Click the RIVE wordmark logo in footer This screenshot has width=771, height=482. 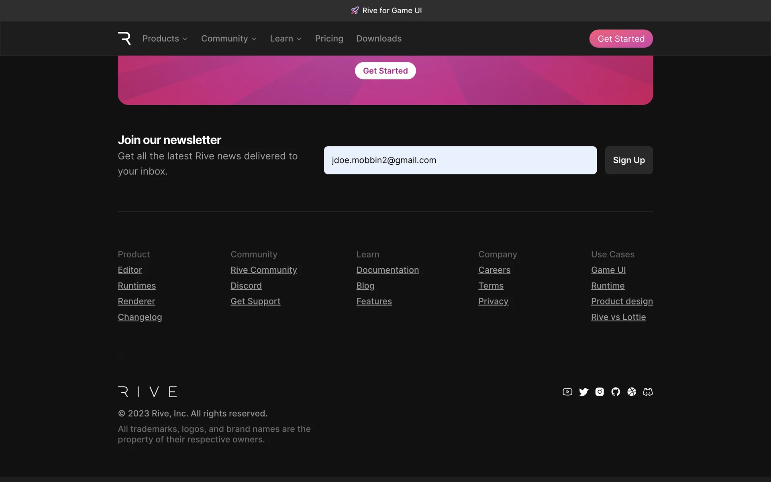coord(147,392)
